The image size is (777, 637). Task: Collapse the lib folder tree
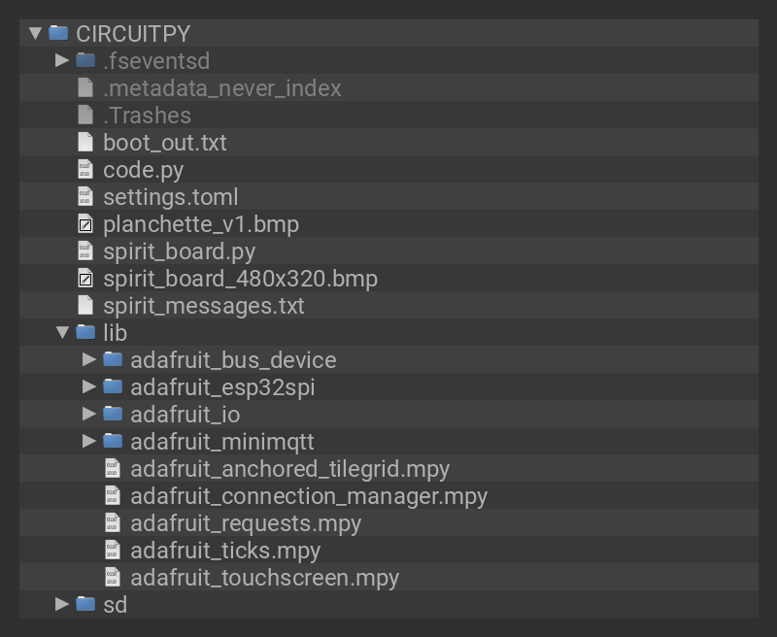coord(62,332)
